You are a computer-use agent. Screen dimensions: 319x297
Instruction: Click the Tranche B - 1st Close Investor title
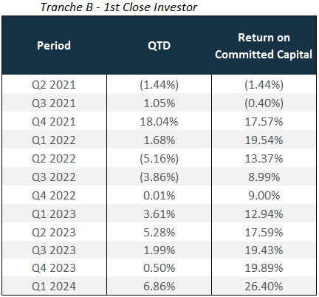pos(119,7)
